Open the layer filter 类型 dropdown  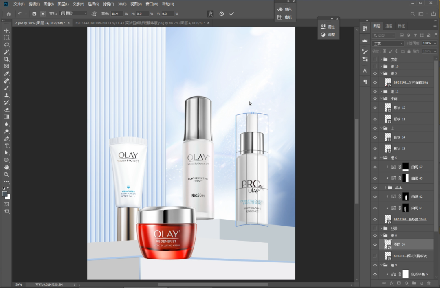(x=384, y=35)
